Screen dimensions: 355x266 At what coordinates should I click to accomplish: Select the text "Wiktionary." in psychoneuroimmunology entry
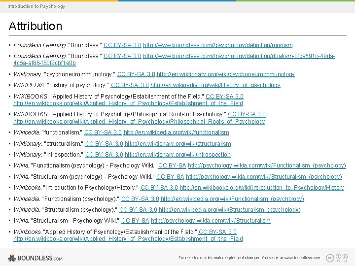pyautogui.click(x=28, y=74)
